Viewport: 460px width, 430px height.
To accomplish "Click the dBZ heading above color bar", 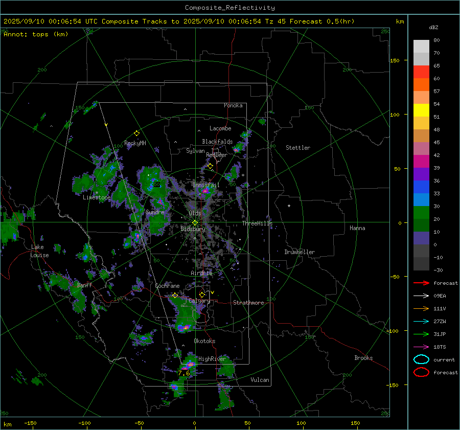I will [433, 27].
